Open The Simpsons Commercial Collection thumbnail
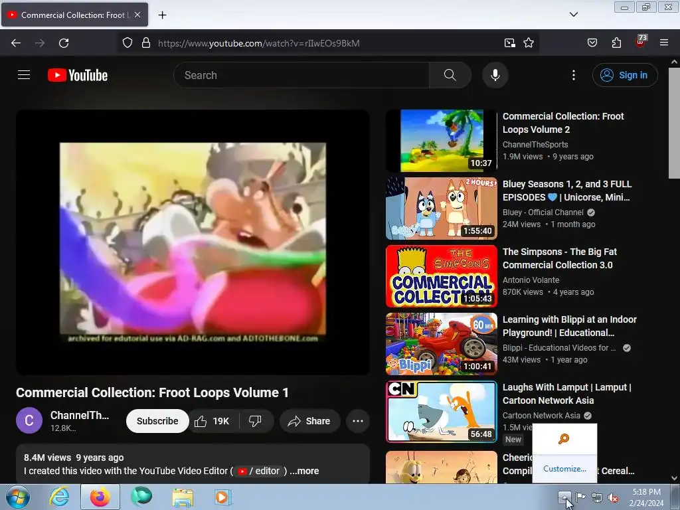Screen dimensions: 680x510 [x=442, y=276]
